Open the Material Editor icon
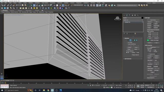 106,5
